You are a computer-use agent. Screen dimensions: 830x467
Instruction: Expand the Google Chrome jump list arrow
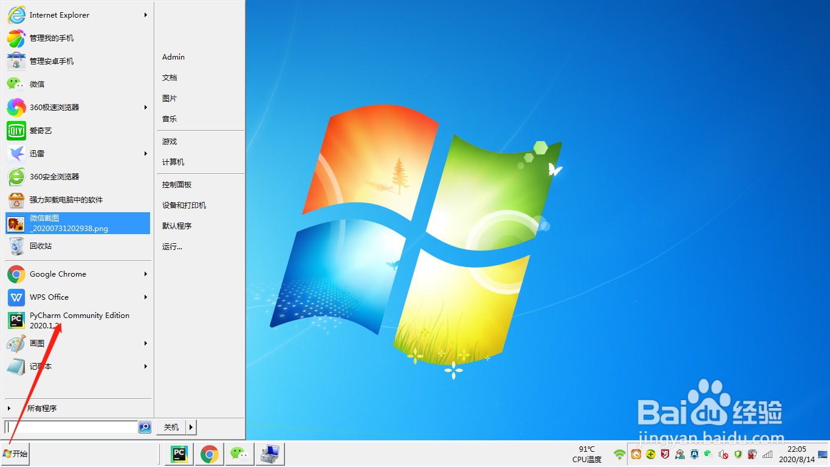146,274
